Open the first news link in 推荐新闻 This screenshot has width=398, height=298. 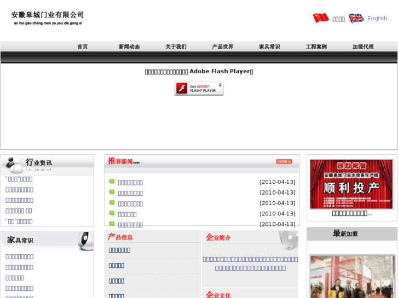[130, 183]
